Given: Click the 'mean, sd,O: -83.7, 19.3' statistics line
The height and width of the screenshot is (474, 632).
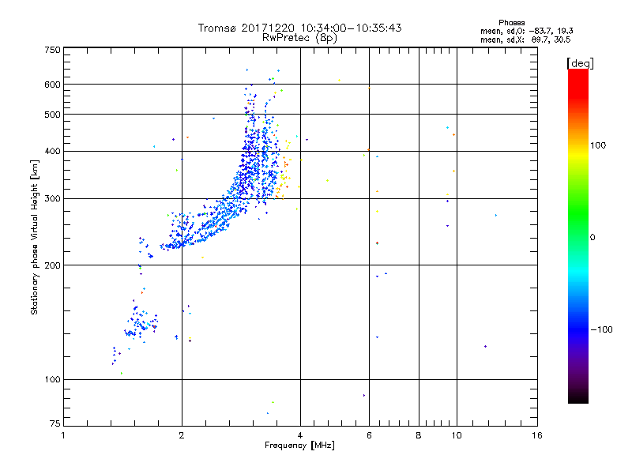Looking at the screenshot, I should click(x=526, y=31).
